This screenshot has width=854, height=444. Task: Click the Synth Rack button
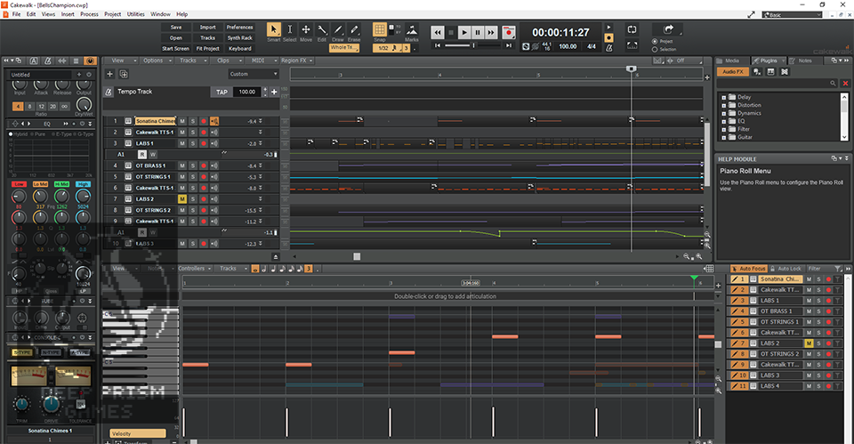coord(239,38)
